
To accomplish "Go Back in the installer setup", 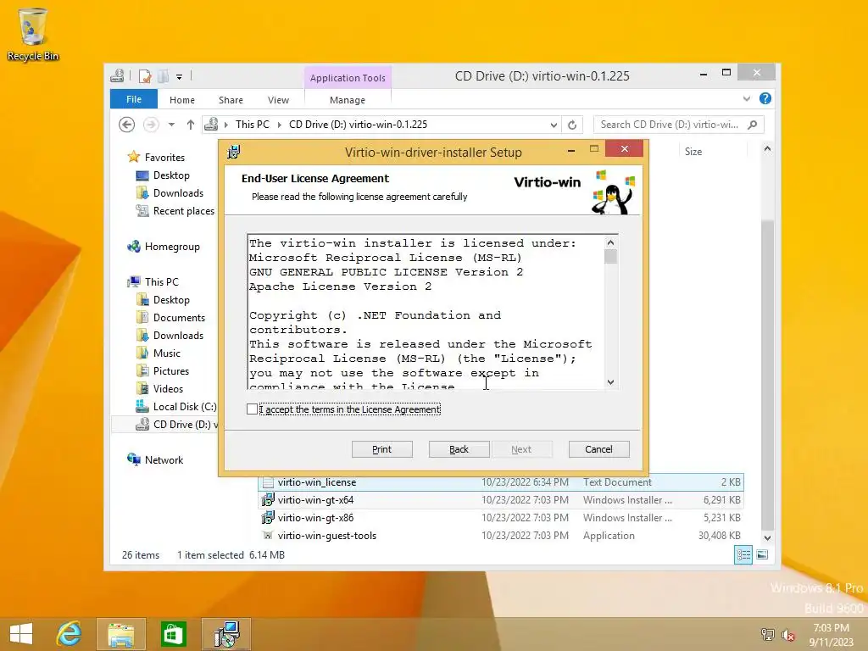I will [459, 449].
